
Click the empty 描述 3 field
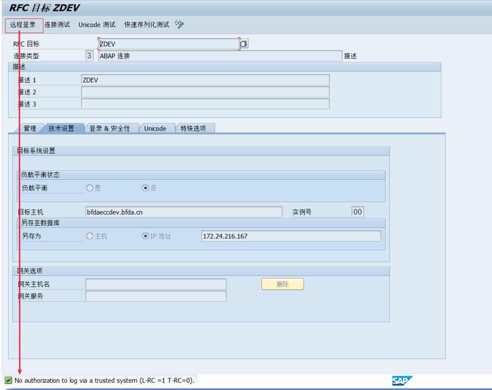pos(205,104)
